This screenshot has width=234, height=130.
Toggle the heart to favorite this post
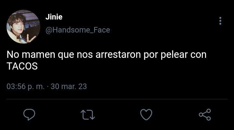coord(146,114)
